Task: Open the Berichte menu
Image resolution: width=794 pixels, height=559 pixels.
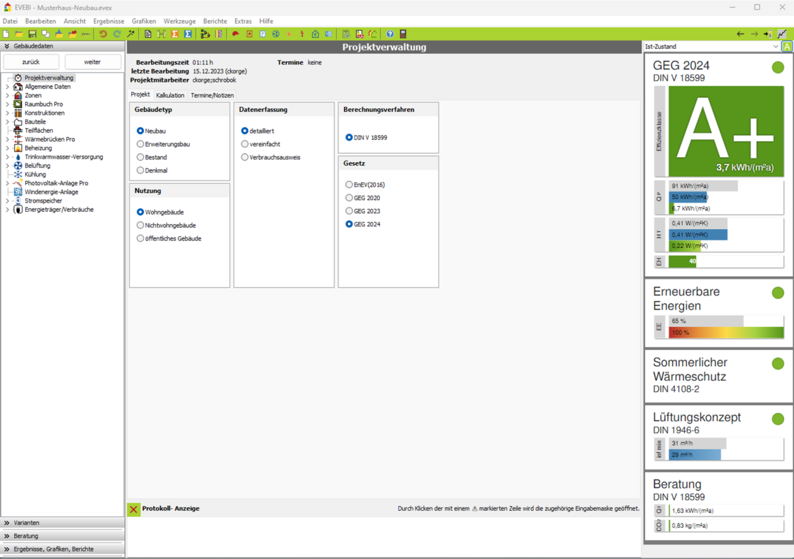Action: click(215, 21)
